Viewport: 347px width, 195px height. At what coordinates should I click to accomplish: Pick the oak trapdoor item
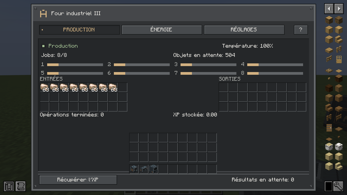pos(329,71)
